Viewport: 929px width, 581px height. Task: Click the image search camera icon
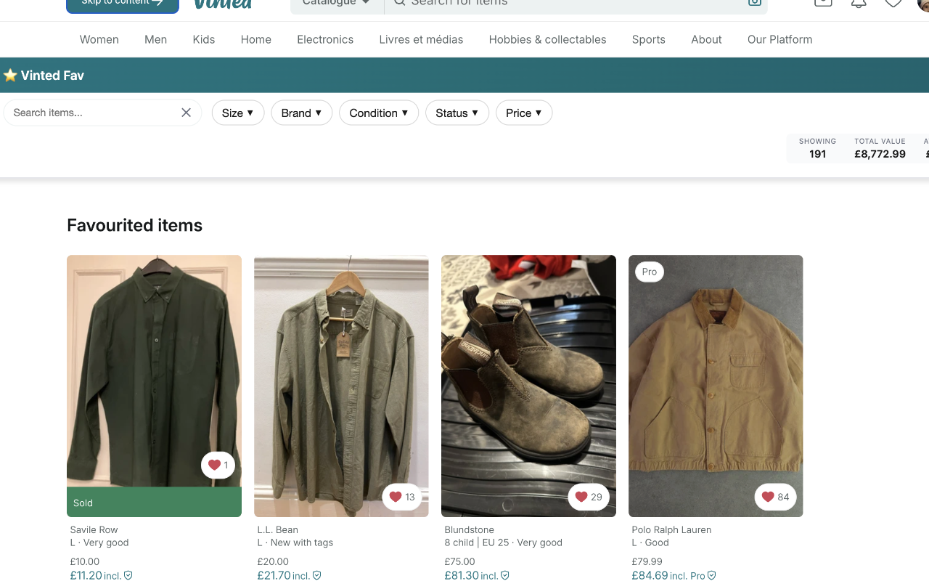(755, 3)
